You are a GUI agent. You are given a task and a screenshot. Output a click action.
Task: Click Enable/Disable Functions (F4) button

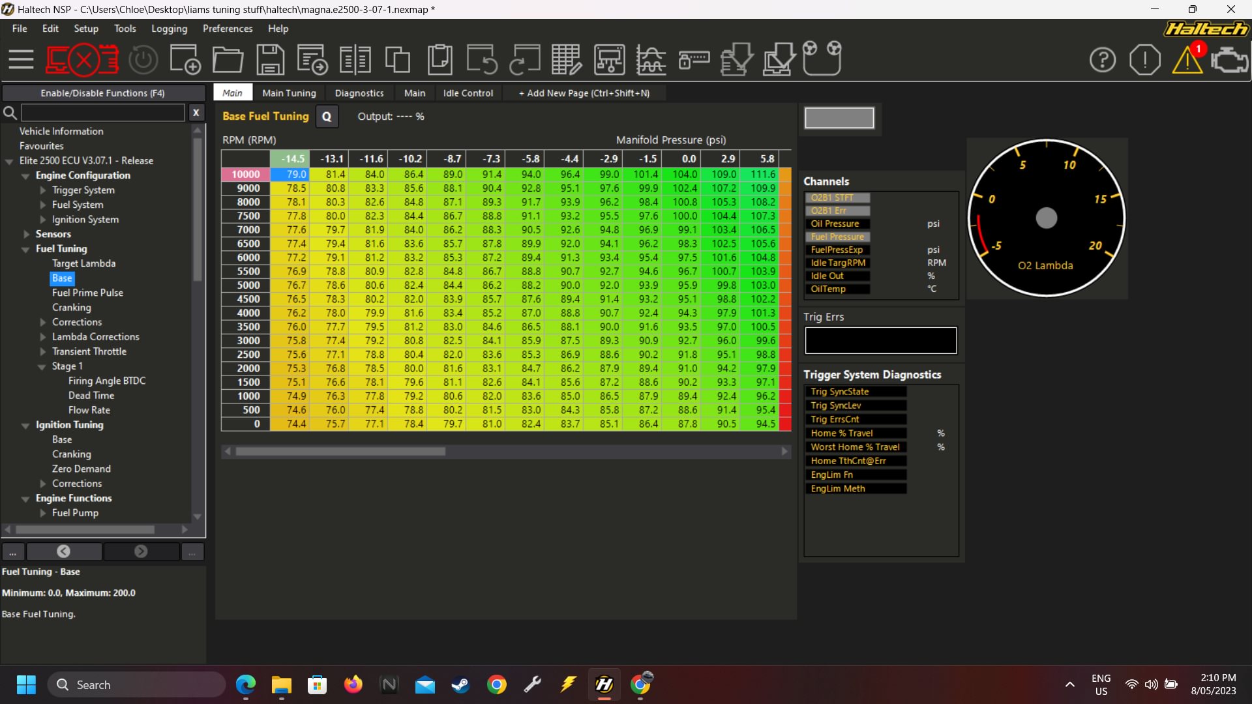[103, 93]
